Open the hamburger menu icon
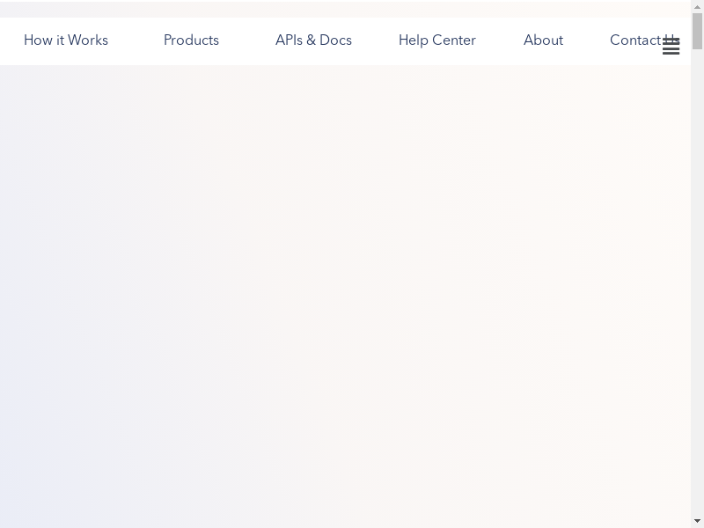The height and width of the screenshot is (528, 704). (x=671, y=48)
